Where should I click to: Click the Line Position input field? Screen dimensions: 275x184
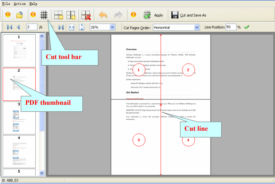click(x=231, y=27)
